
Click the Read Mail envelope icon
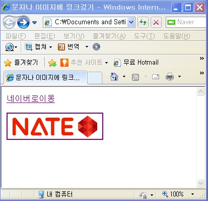(156, 77)
